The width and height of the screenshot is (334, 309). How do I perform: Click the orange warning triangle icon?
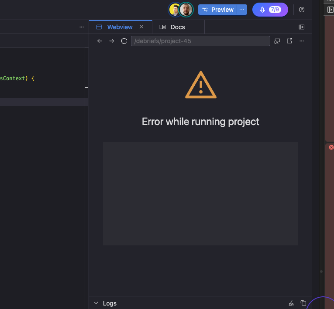(201, 85)
